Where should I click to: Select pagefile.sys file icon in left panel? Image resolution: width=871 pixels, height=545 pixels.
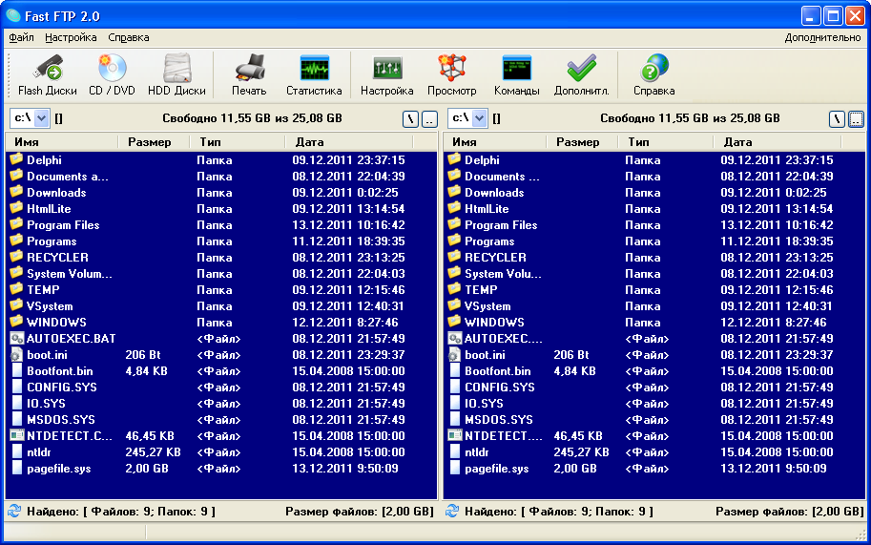tap(16, 468)
